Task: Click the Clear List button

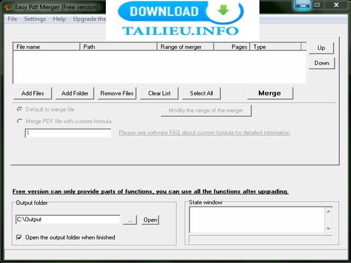Action: point(159,93)
